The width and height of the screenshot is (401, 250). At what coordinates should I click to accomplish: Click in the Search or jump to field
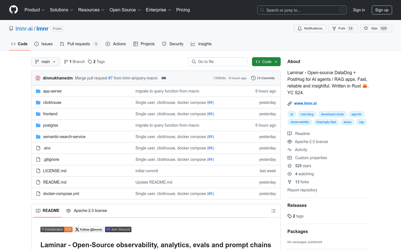tap(302, 10)
